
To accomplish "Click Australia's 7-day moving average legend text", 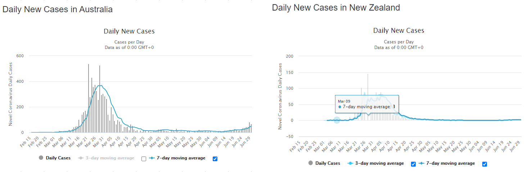I will [x=181, y=158].
